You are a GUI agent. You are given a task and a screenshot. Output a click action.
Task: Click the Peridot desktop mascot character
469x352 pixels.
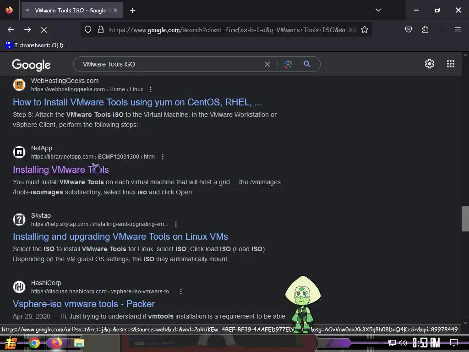pos(303,304)
